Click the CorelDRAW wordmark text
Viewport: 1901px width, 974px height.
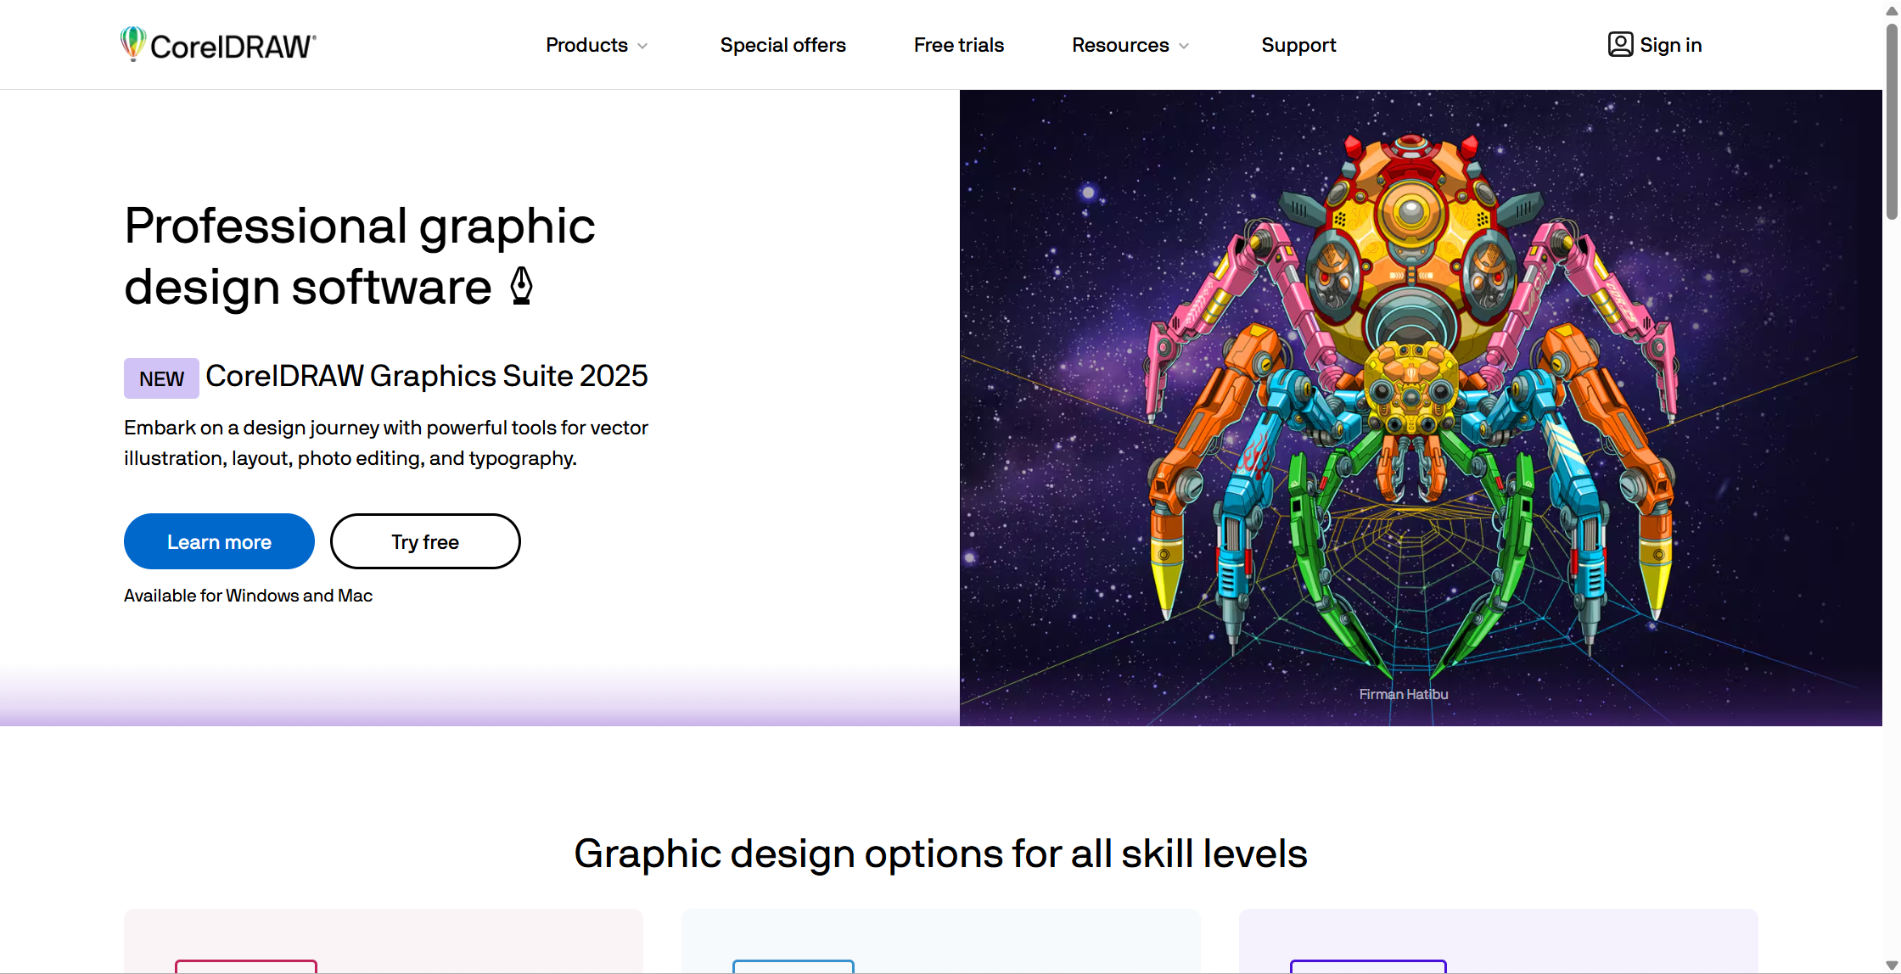(233, 47)
